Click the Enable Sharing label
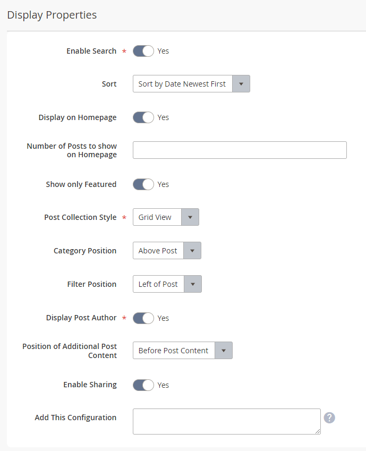The width and height of the screenshot is (366, 451). 90,385
